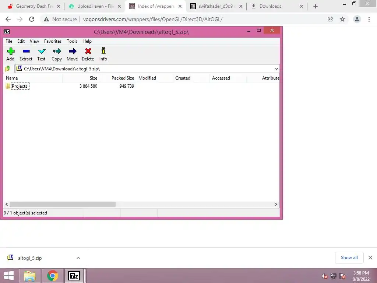Click Chrome back navigation arrow
Image resolution: width=377 pixels, height=283 pixels.
[8, 19]
